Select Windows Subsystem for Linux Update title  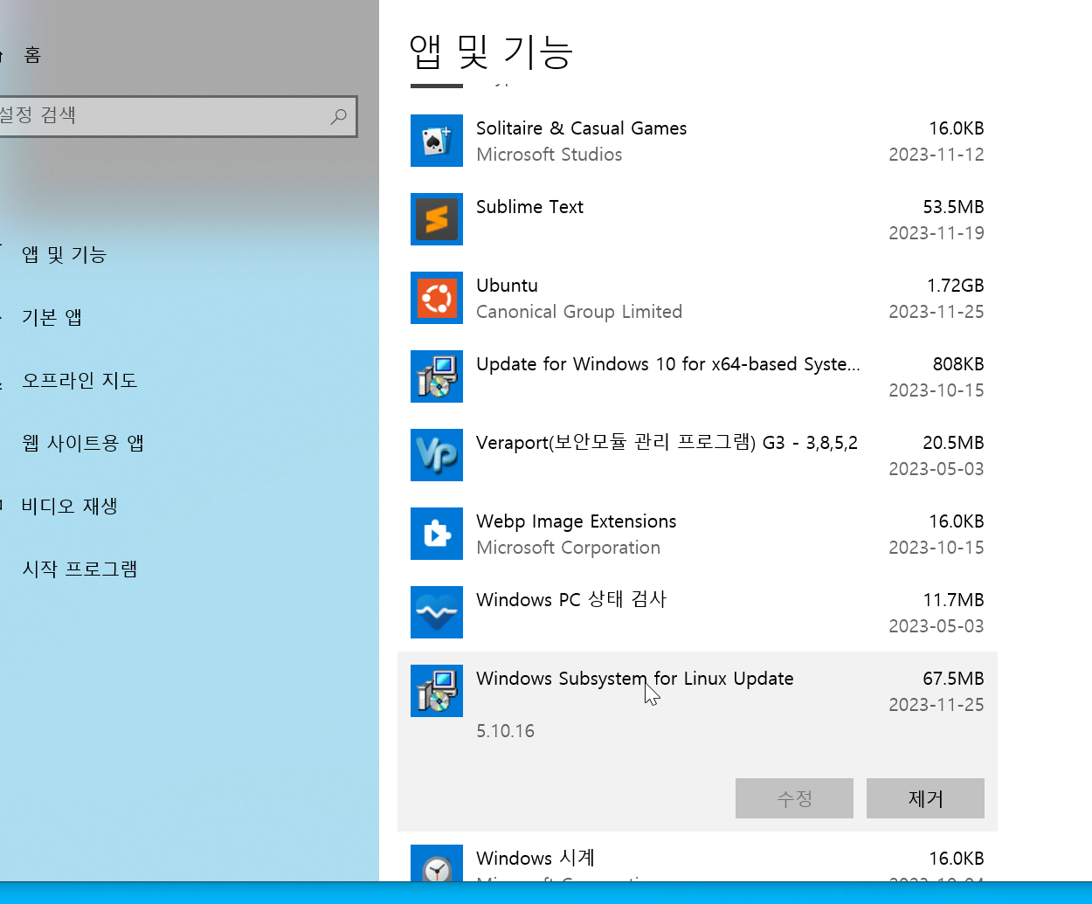click(x=635, y=679)
